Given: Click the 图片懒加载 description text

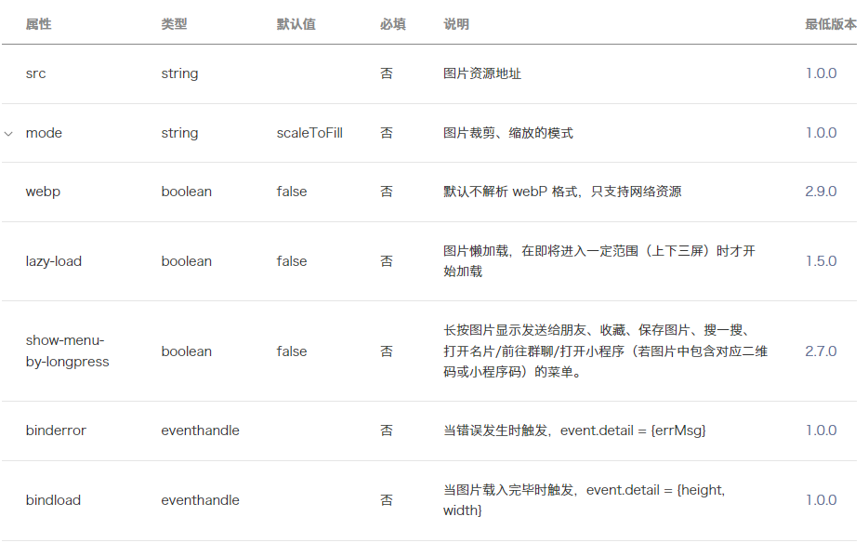Looking at the screenshot, I should 599,261.
